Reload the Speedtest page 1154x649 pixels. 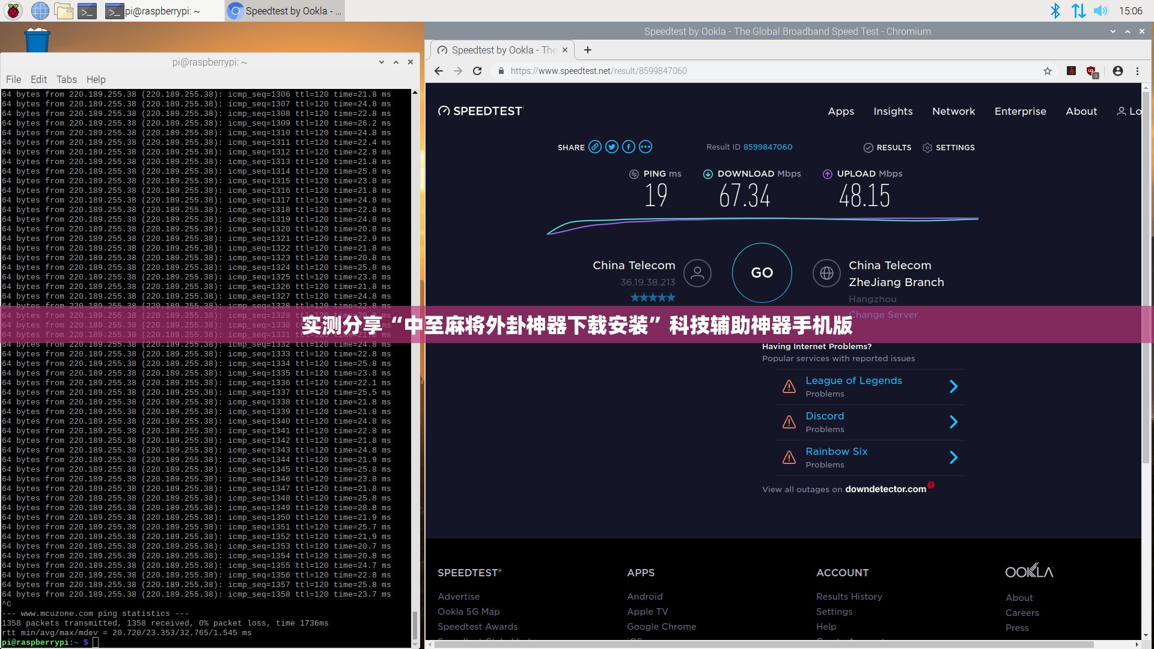coord(477,71)
